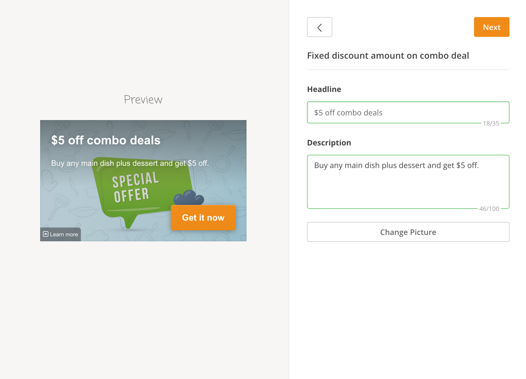Focus the Headline input field

click(x=408, y=113)
